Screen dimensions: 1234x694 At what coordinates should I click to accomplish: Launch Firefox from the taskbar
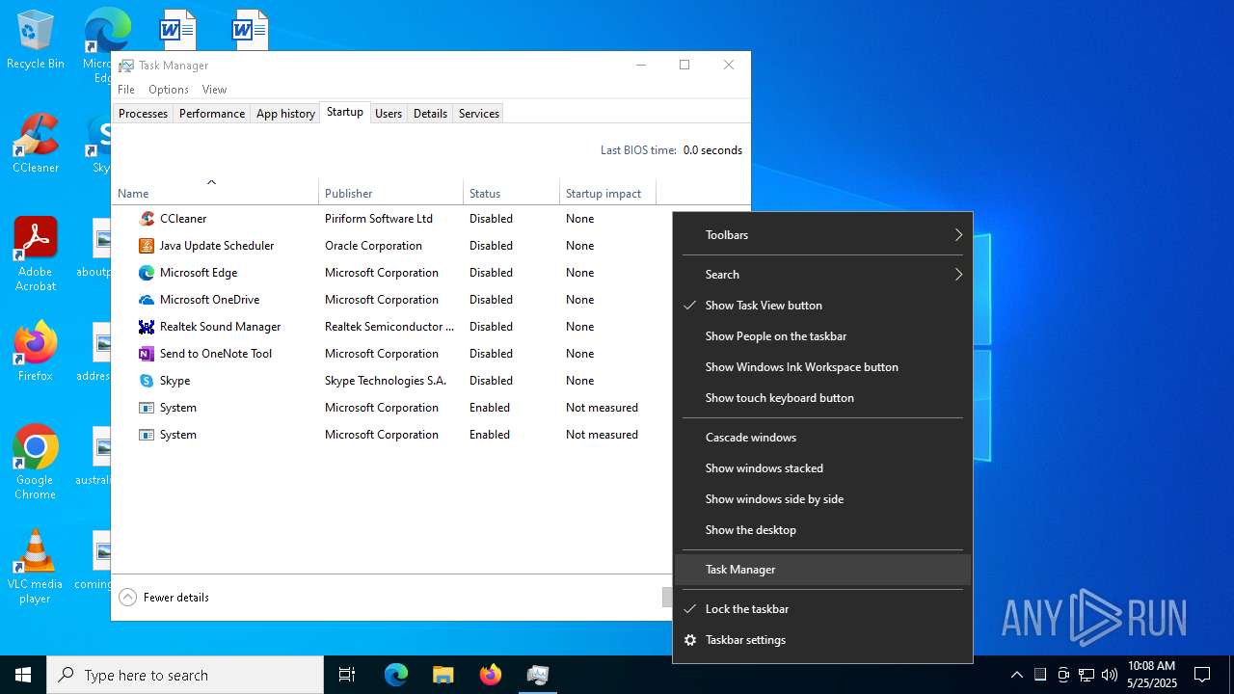click(490, 675)
